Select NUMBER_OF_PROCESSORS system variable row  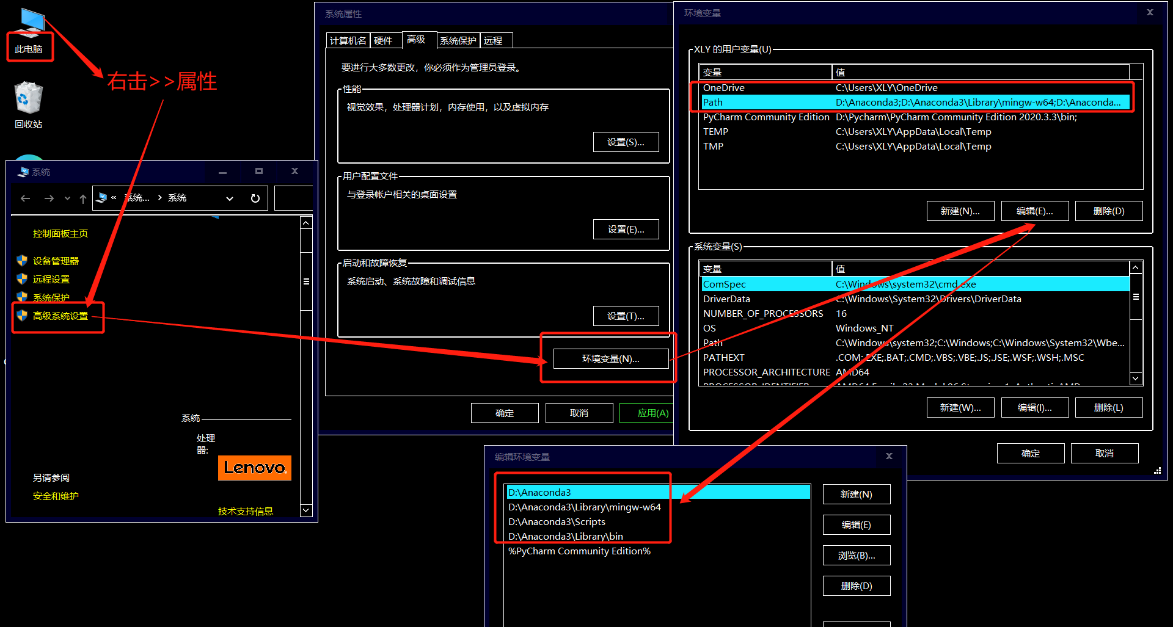(915, 314)
